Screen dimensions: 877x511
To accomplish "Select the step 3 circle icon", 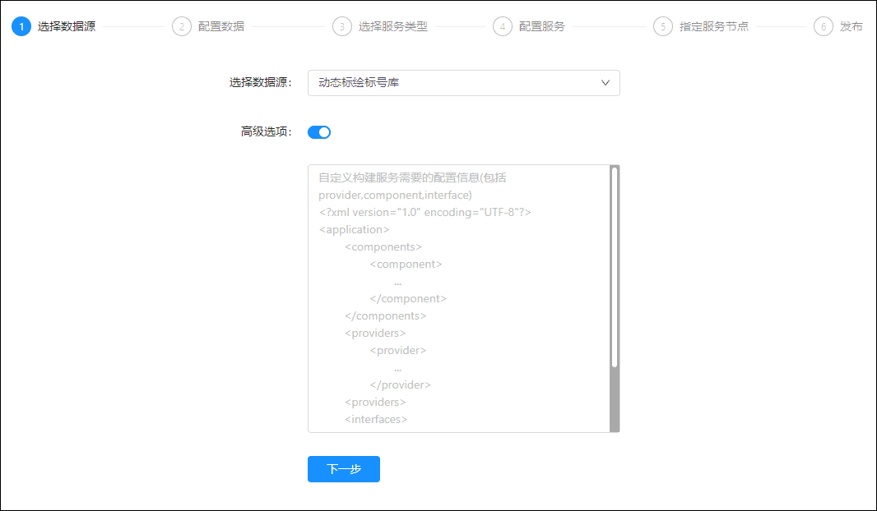I will coord(341,26).
